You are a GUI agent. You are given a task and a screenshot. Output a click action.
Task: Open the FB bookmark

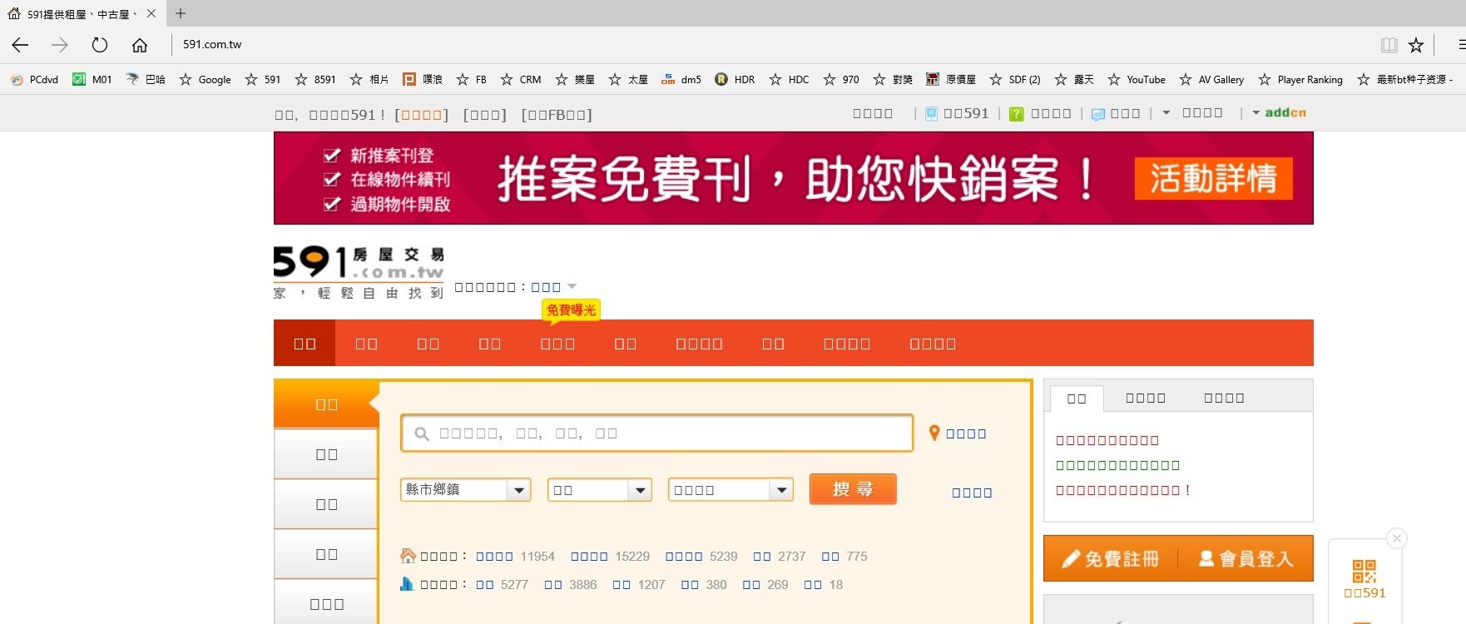tap(472, 80)
